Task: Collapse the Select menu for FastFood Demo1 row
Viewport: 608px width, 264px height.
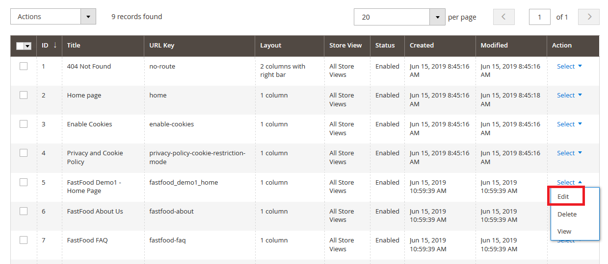Action: 569,182
